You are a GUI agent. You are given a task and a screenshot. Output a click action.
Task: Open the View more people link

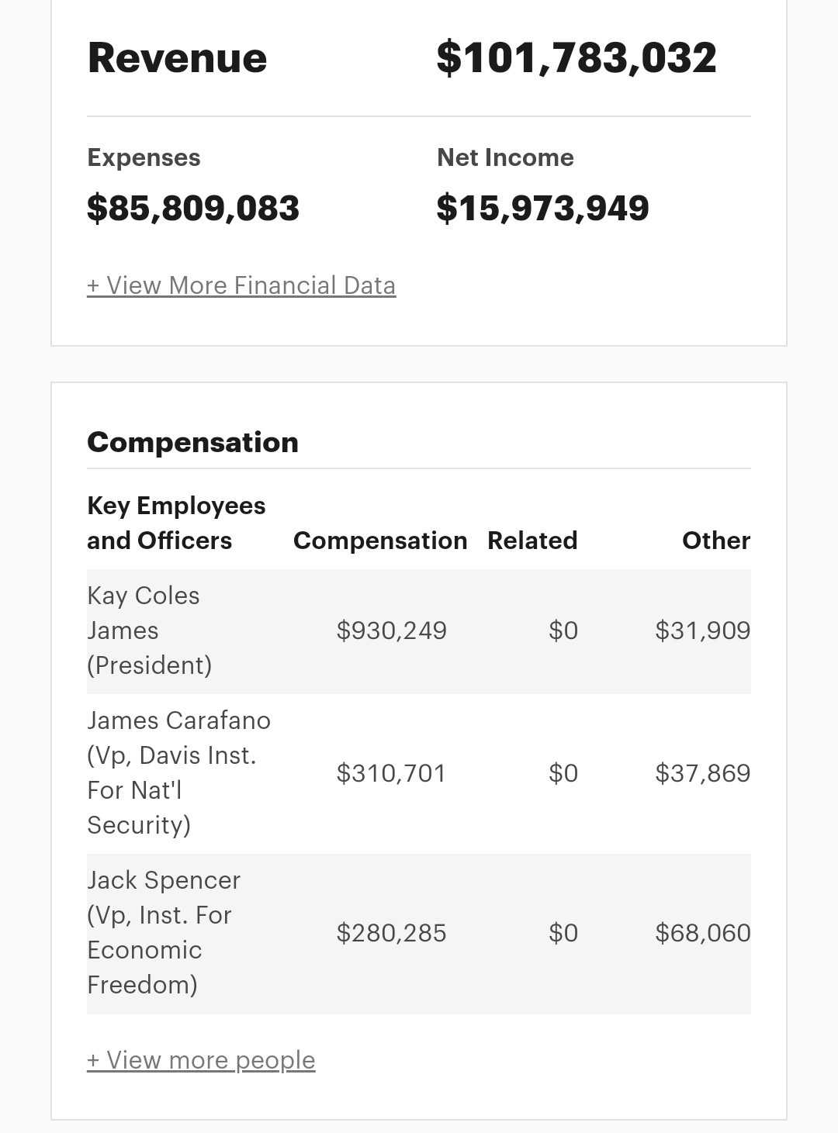[x=201, y=1059]
